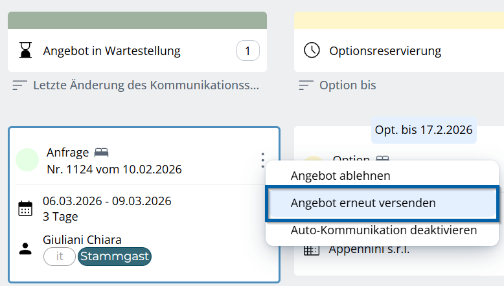Viewport: 504px width, 286px height.
Task: Click the sort icon beside Option bis
Action: pos(306,85)
